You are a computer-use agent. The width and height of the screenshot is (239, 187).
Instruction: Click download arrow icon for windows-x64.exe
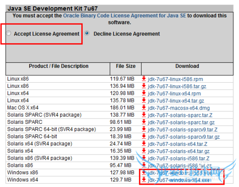[144, 179]
